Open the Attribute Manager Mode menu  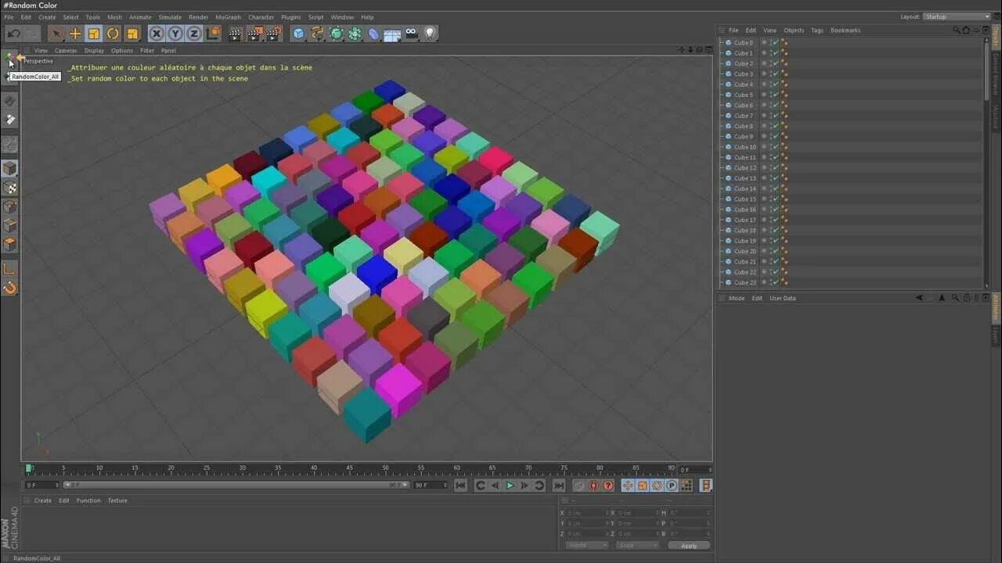coord(737,298)
